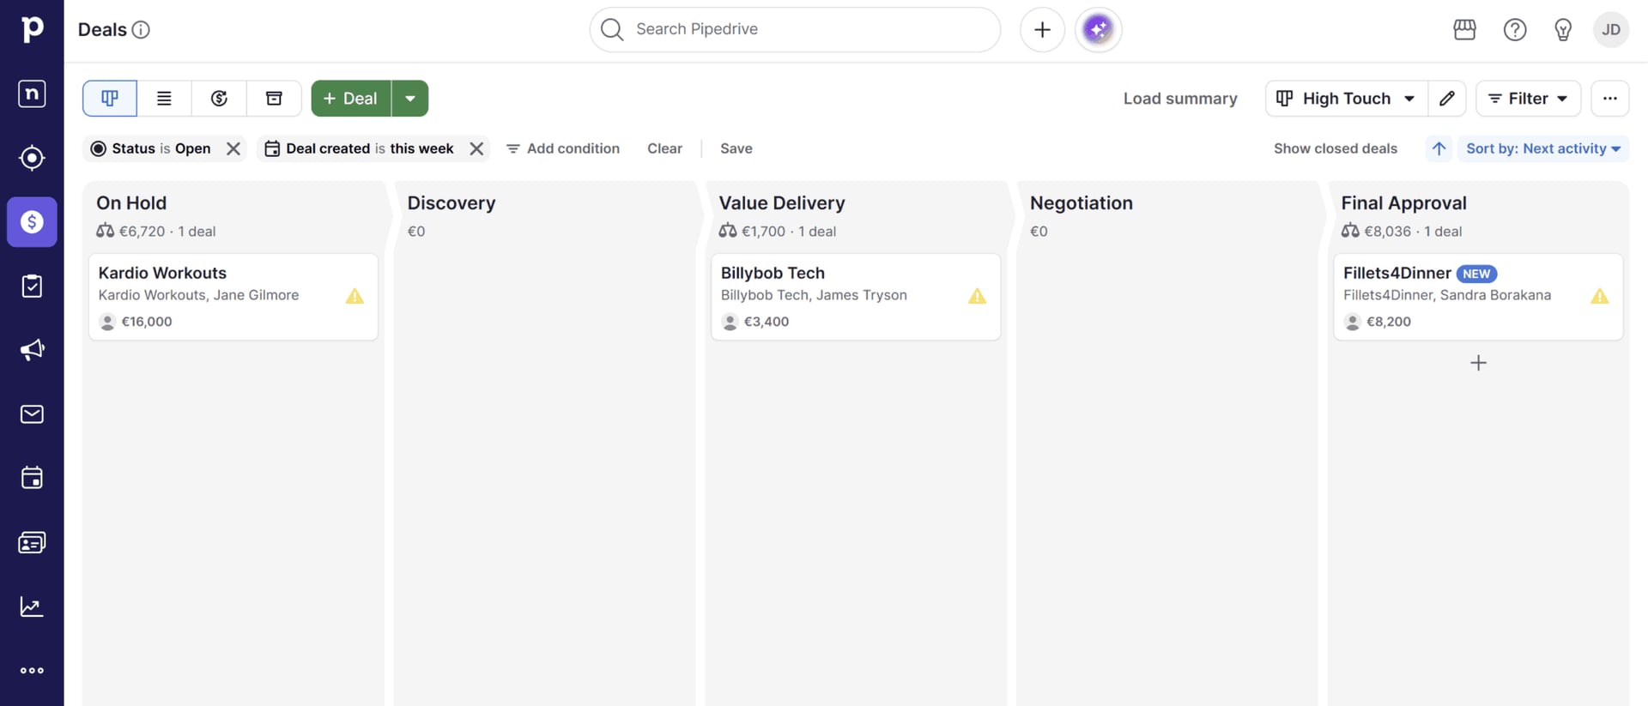1648x706 pixels.
Task: Open the lightbulb tips icon
Action: click(x=1563, y=30)
